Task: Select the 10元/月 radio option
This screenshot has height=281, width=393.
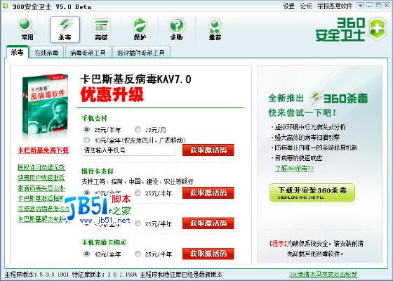Action: (138, 129)
